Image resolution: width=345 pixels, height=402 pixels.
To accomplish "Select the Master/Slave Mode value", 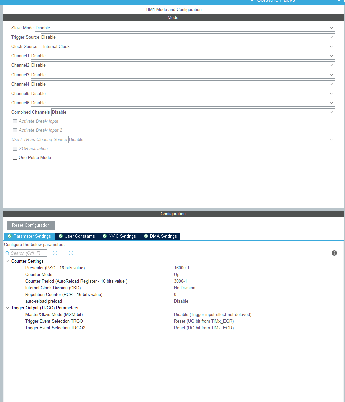I will click(x=213, y=315).
